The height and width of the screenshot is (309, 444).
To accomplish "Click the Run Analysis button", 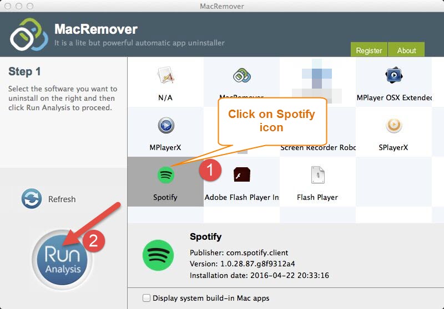I will click(x=62, y=260).
